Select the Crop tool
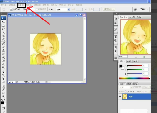Image resolution: width=157 pixels, height=113 pixels. (x=3, y=36)
